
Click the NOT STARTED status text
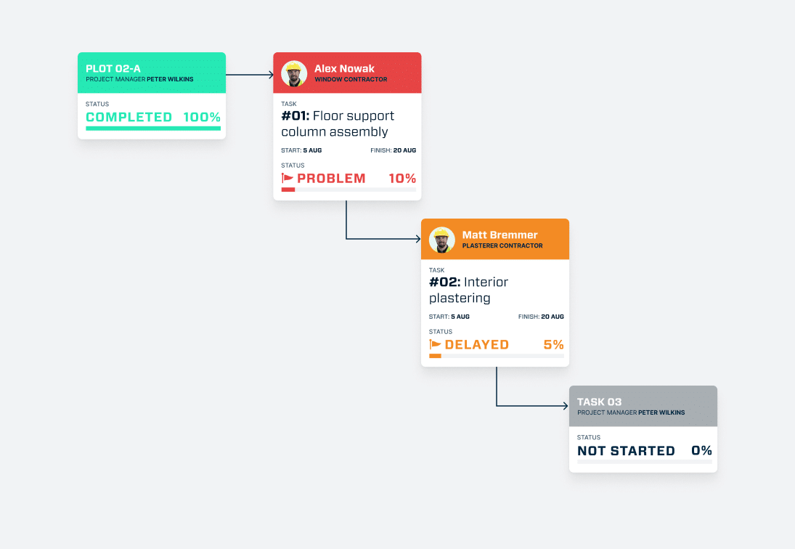pos(626,451)
